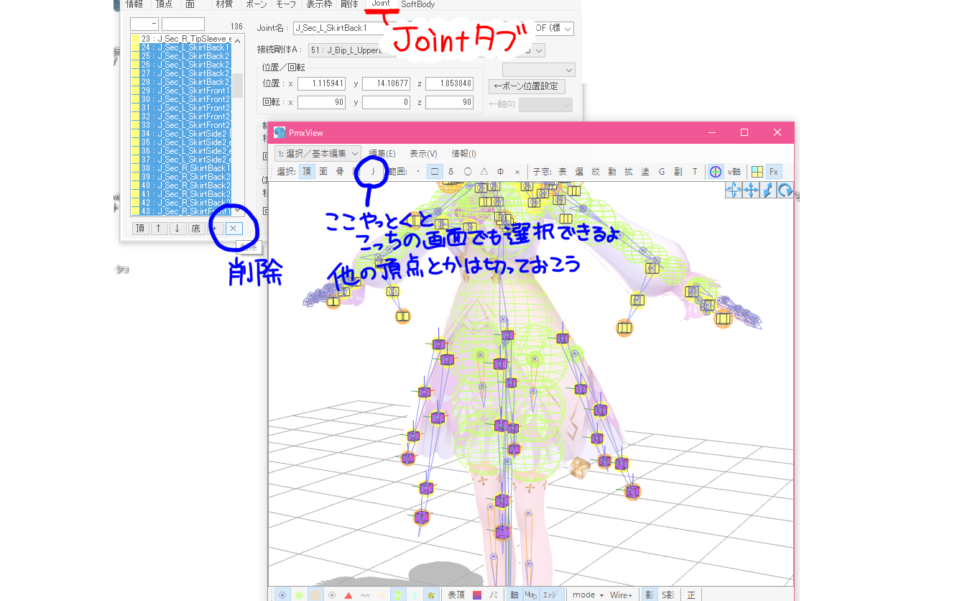
Task: Toggle vertex display icon in bottom bar
Action: [x=282, y=595]
